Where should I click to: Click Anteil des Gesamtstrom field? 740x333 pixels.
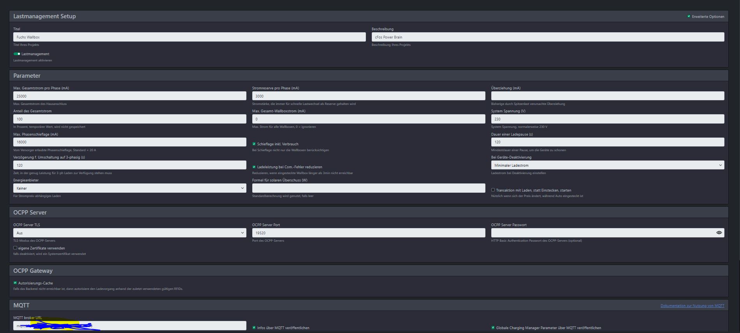tap(130, 119)
